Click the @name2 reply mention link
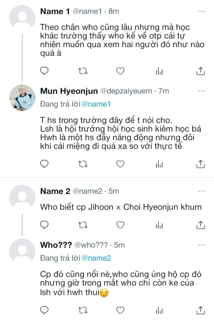Viewport: 214px width, 321px height. (96, 258)
